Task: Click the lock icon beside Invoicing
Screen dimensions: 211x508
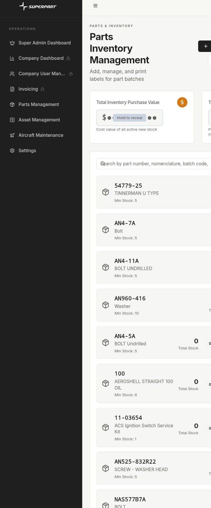Action: 42,89
